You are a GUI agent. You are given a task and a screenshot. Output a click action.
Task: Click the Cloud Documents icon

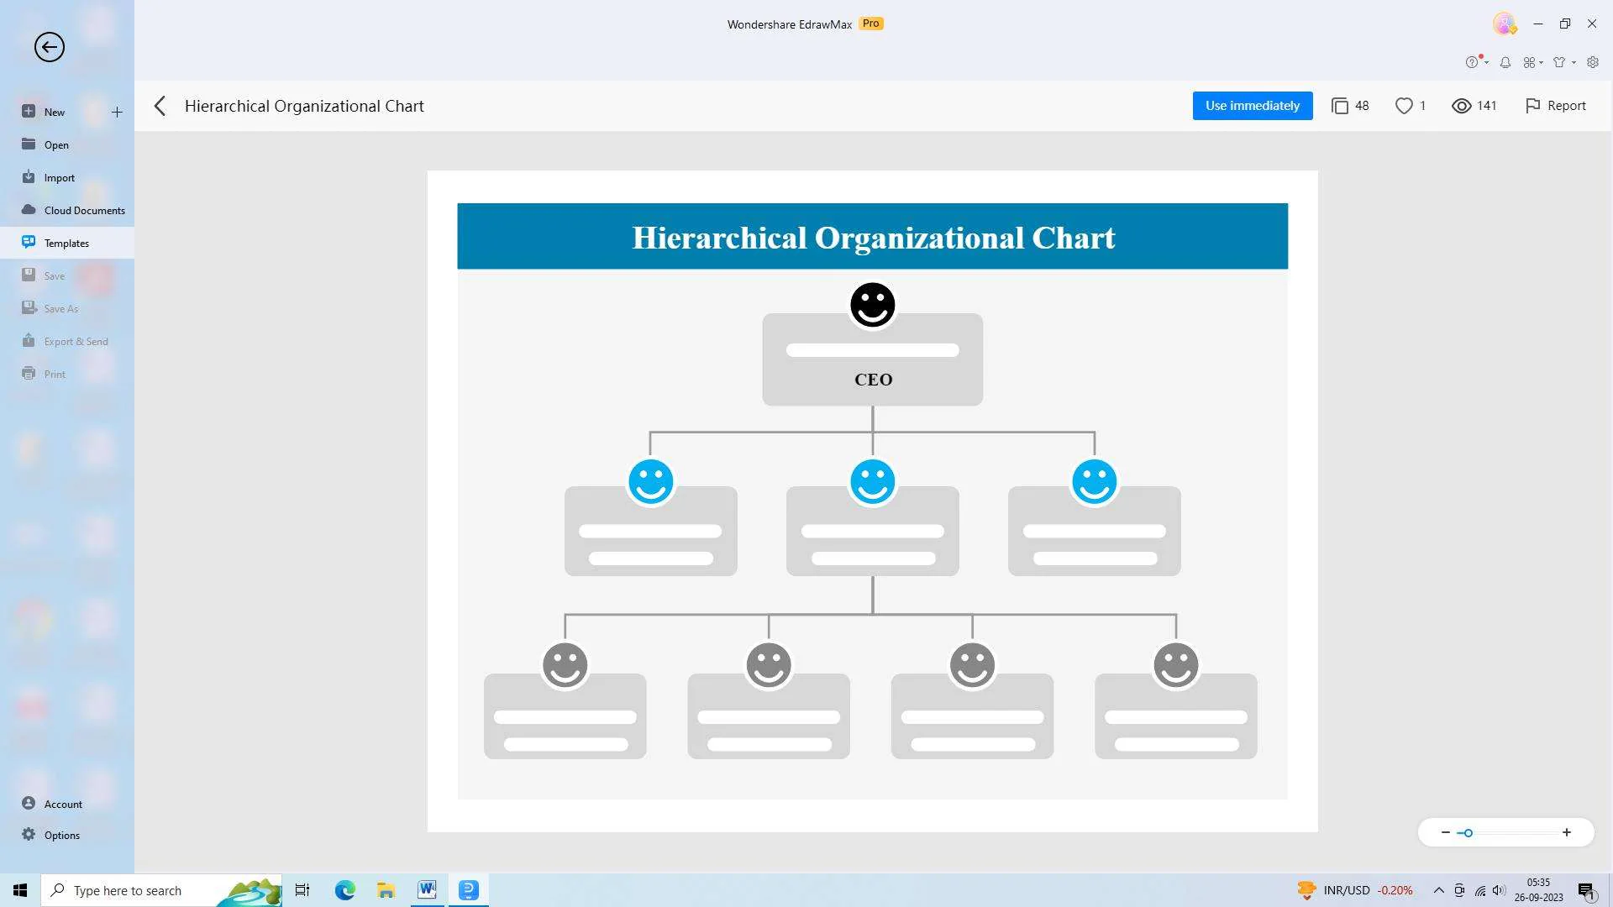pyautogui.click(x=28, y=209)
